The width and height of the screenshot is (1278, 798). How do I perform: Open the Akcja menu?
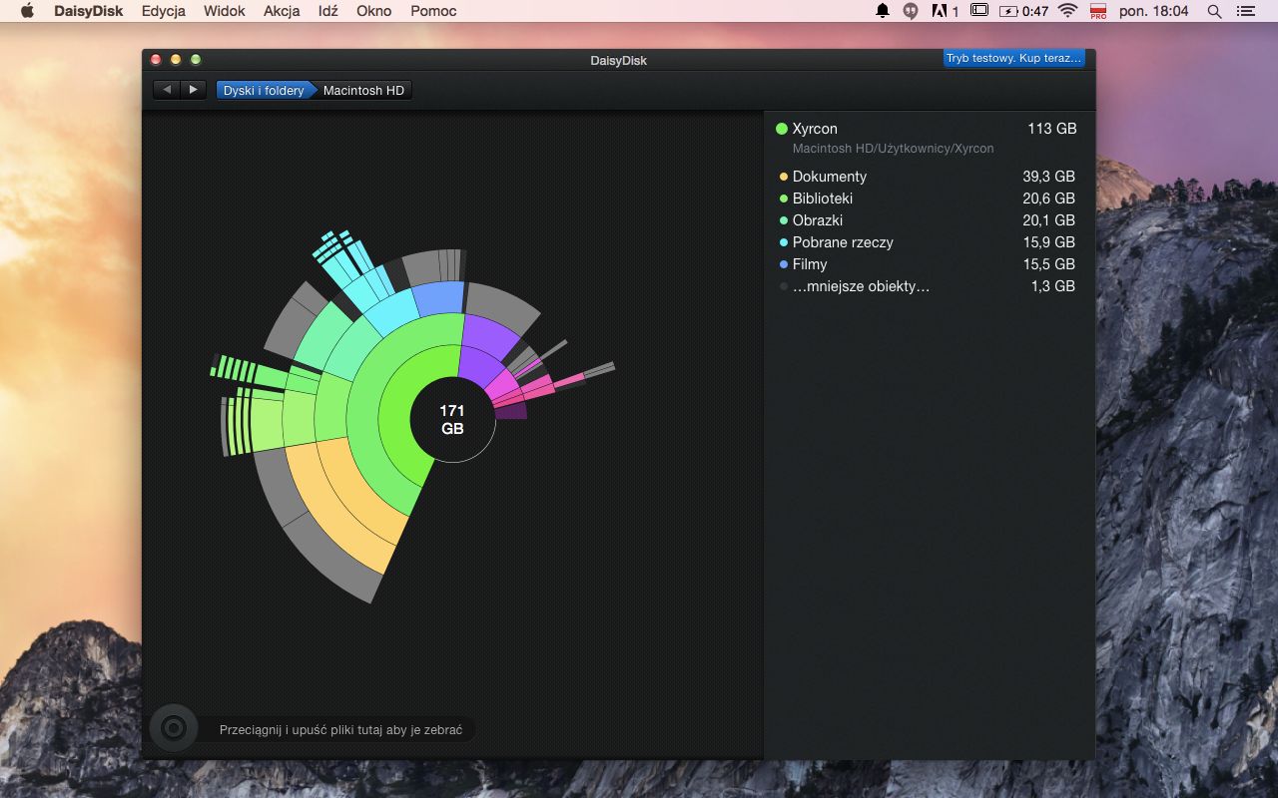point(283,11)
